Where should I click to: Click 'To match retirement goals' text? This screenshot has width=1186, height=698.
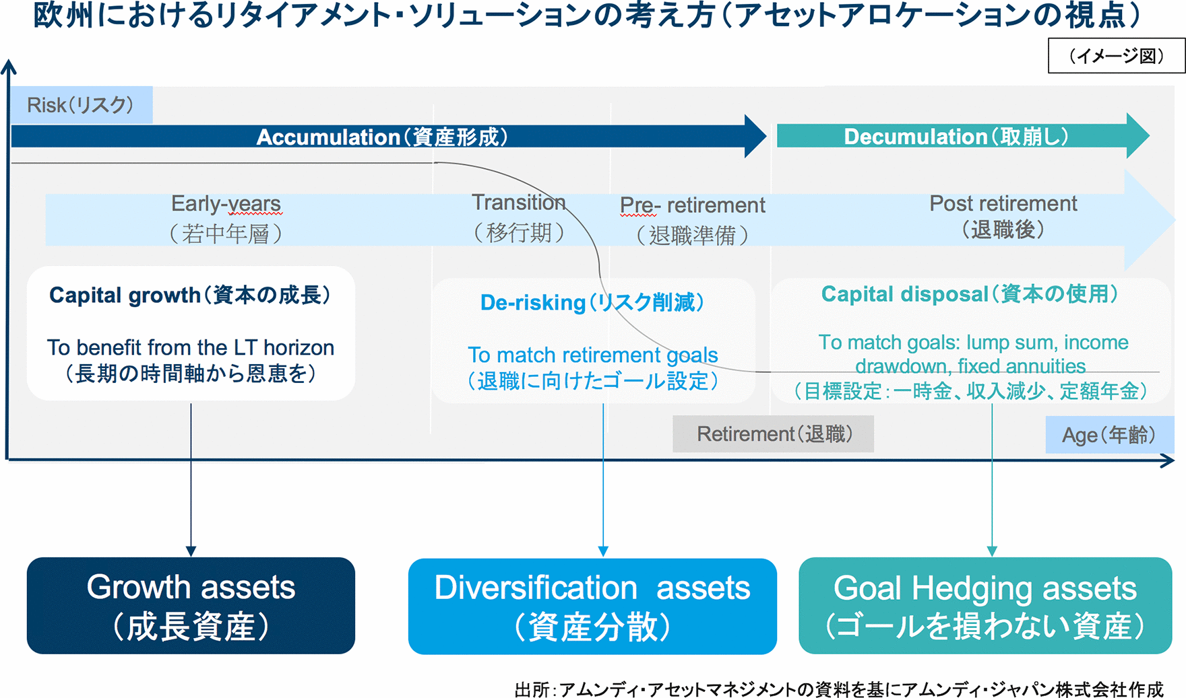(x=593, y=355)
